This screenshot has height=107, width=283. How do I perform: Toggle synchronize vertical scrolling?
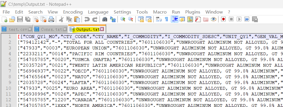(141, 19)
